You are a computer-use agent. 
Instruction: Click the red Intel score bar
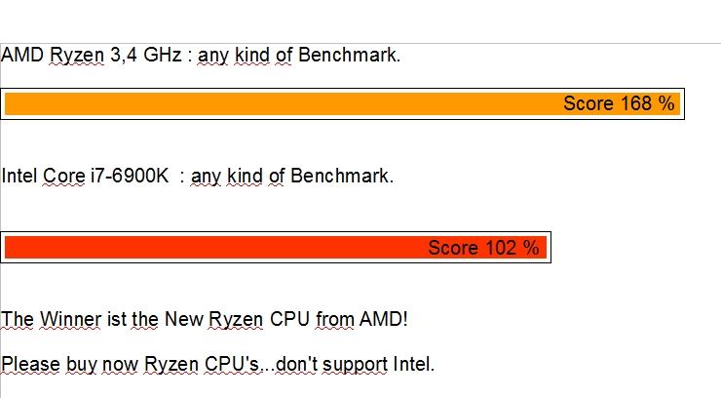point(276,248)
